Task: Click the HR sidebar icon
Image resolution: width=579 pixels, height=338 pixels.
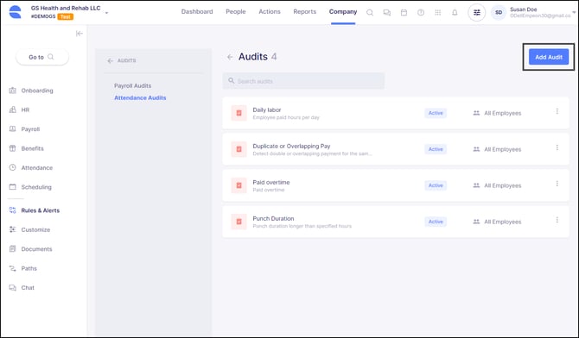Action: [13, 110]
